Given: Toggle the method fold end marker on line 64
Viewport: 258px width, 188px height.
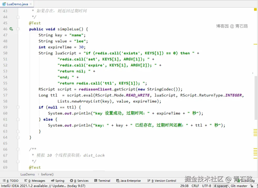Looking at the screenshot, I should 18,137.
